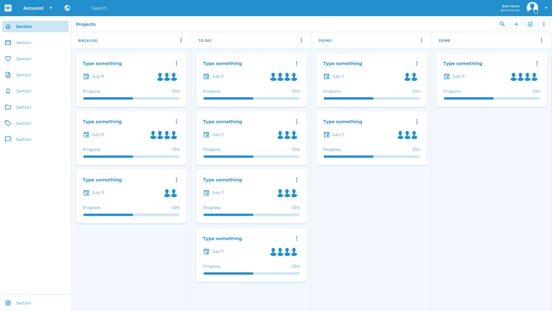Open the Done column three-dot menu
Screen dimensions: 552x311
(x=541, y=41)
